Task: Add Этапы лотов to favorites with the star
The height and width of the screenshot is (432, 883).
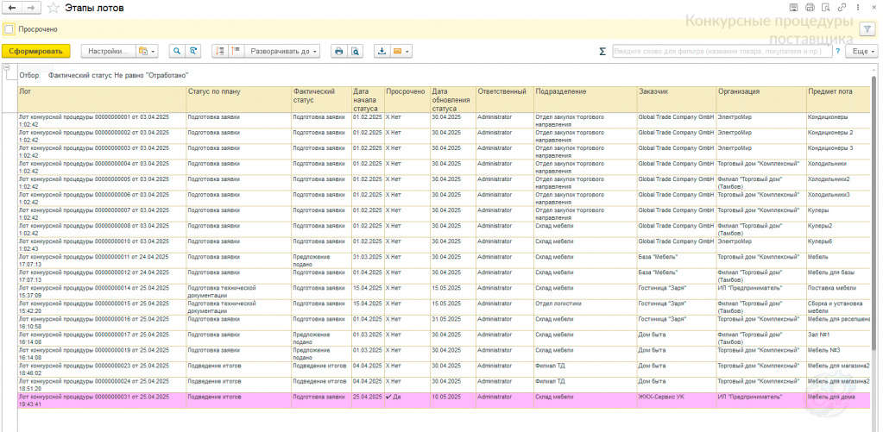Action: click(x=53, y=8)
